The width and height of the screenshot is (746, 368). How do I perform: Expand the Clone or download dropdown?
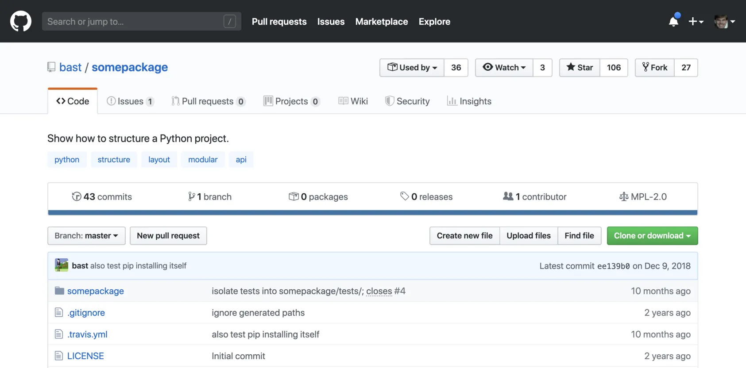(653, 236)
